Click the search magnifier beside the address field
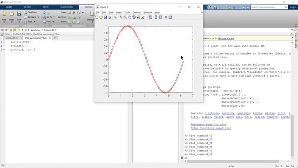This screenshot has width=298, height=168. [296, 30]
